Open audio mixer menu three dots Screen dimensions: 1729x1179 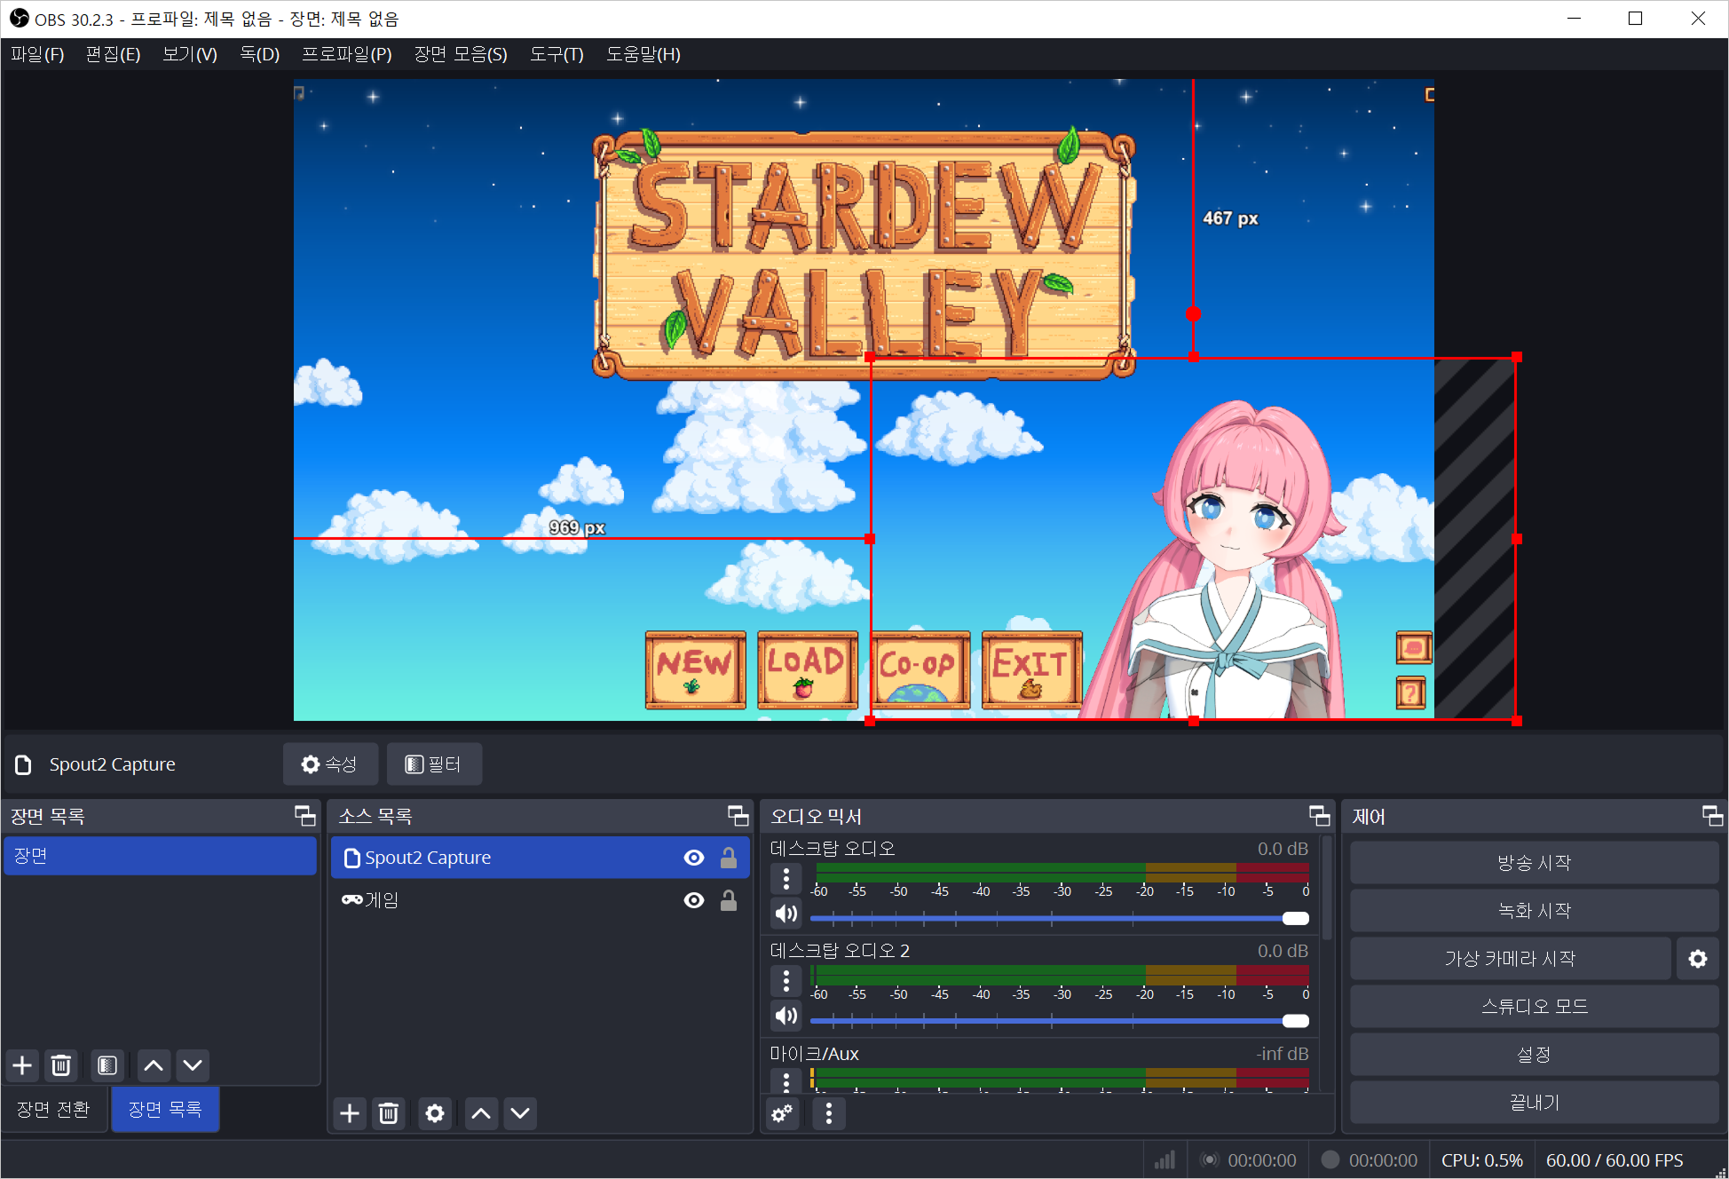point(829,1113)
